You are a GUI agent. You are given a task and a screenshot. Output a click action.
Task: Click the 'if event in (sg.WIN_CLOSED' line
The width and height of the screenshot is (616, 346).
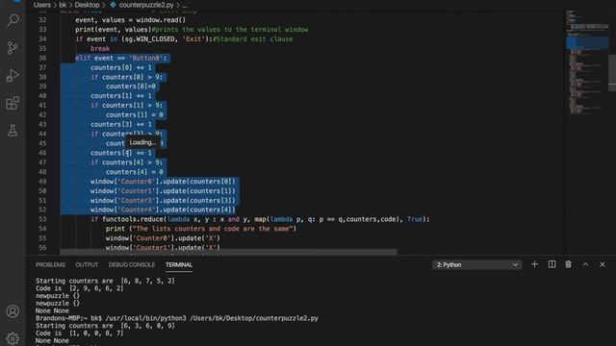tap(184, 39)
